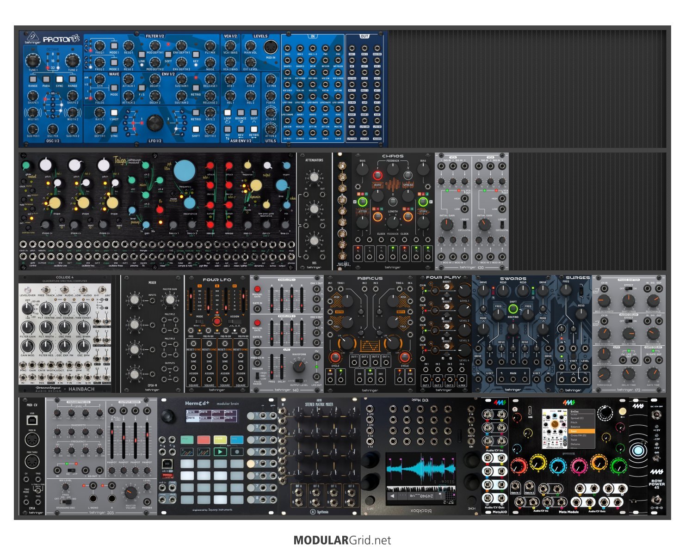Click the MIDI-CV USB port
The width and height of the screenshot is (685, 550).
pyautogui.click(x=32, y=420)
